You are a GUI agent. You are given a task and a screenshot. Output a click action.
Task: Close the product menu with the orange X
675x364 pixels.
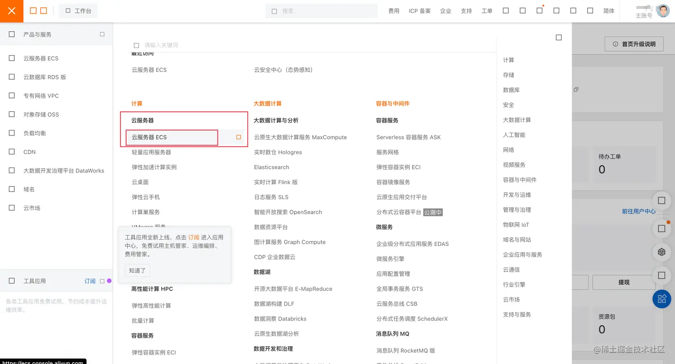(12, 11)
